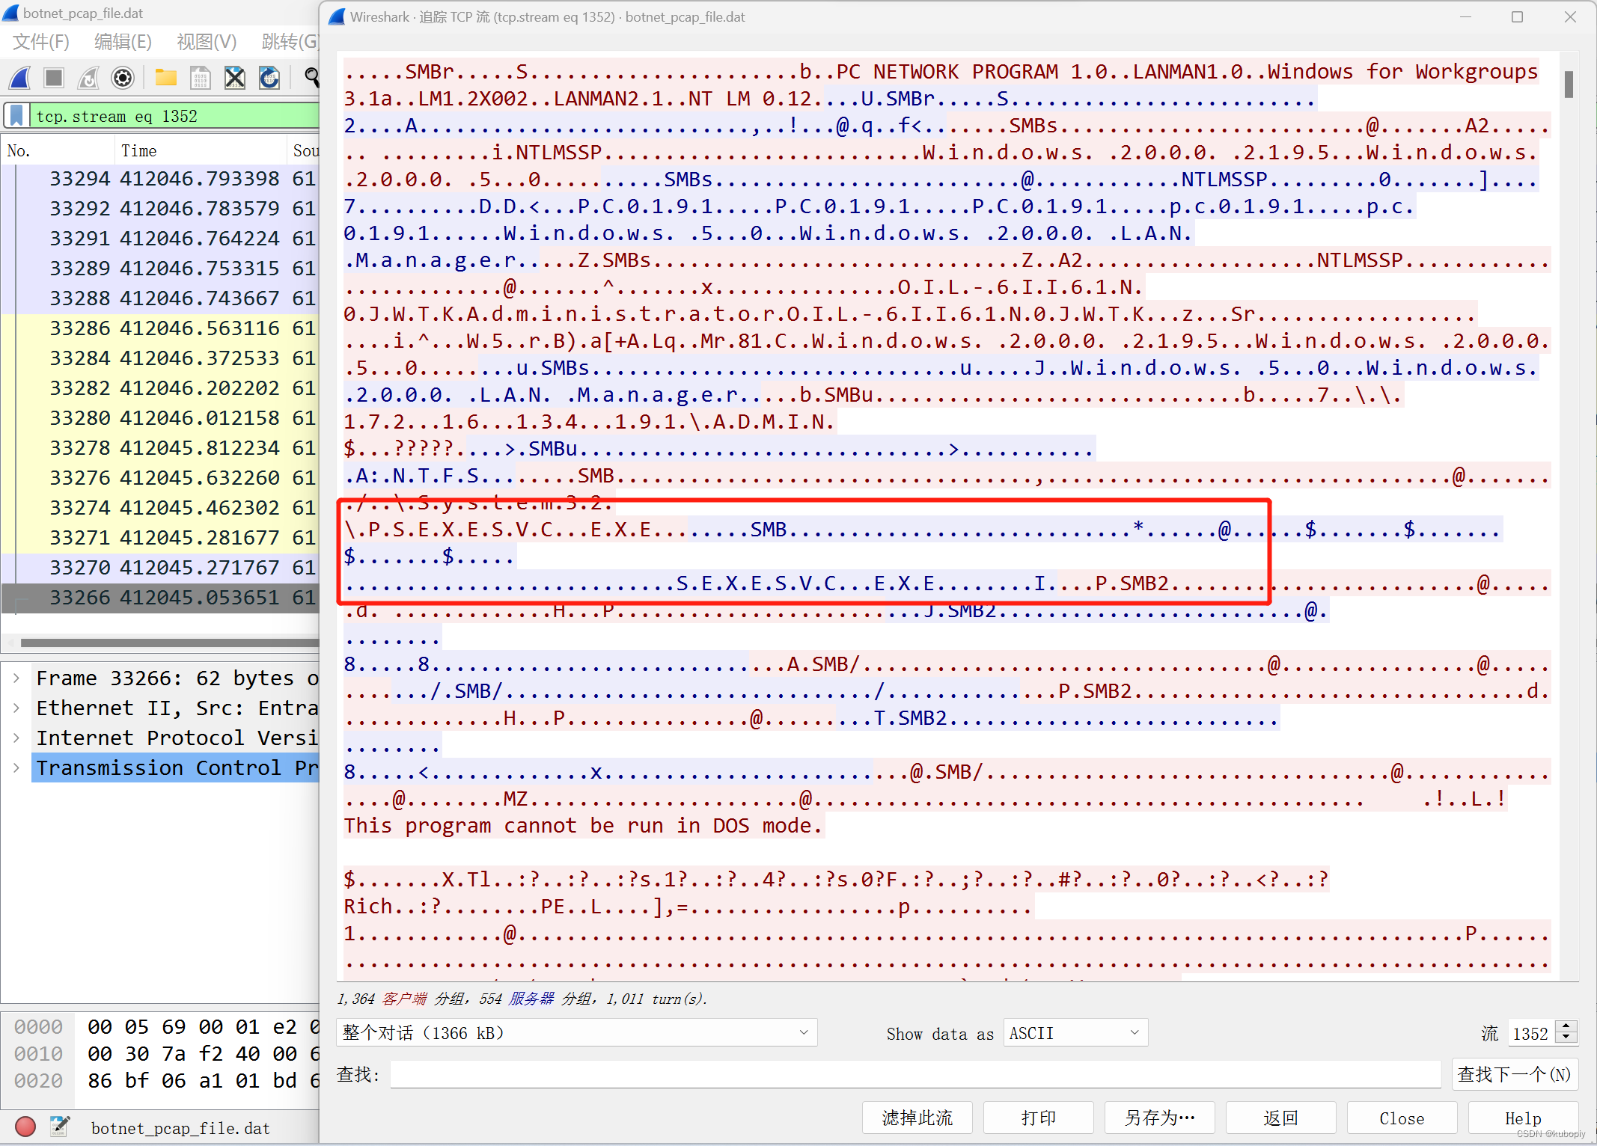Open the 编辑(E) menu
Screen dimensions: 1597x1146
click(123, 42)
